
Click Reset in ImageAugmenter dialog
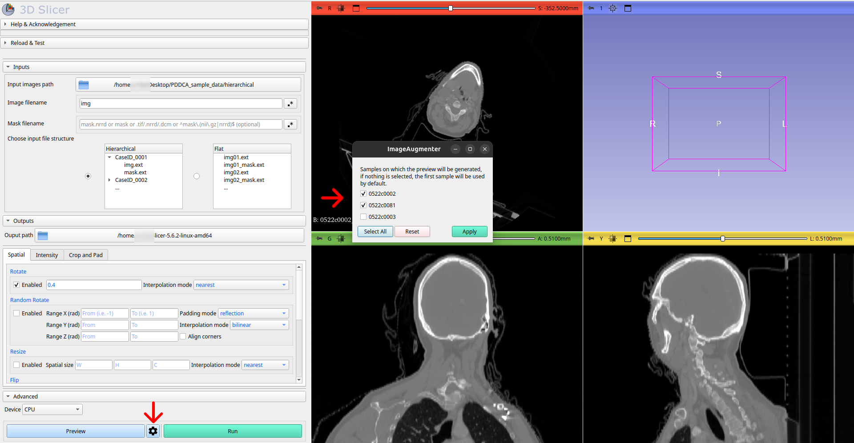(x=412, y=232)
